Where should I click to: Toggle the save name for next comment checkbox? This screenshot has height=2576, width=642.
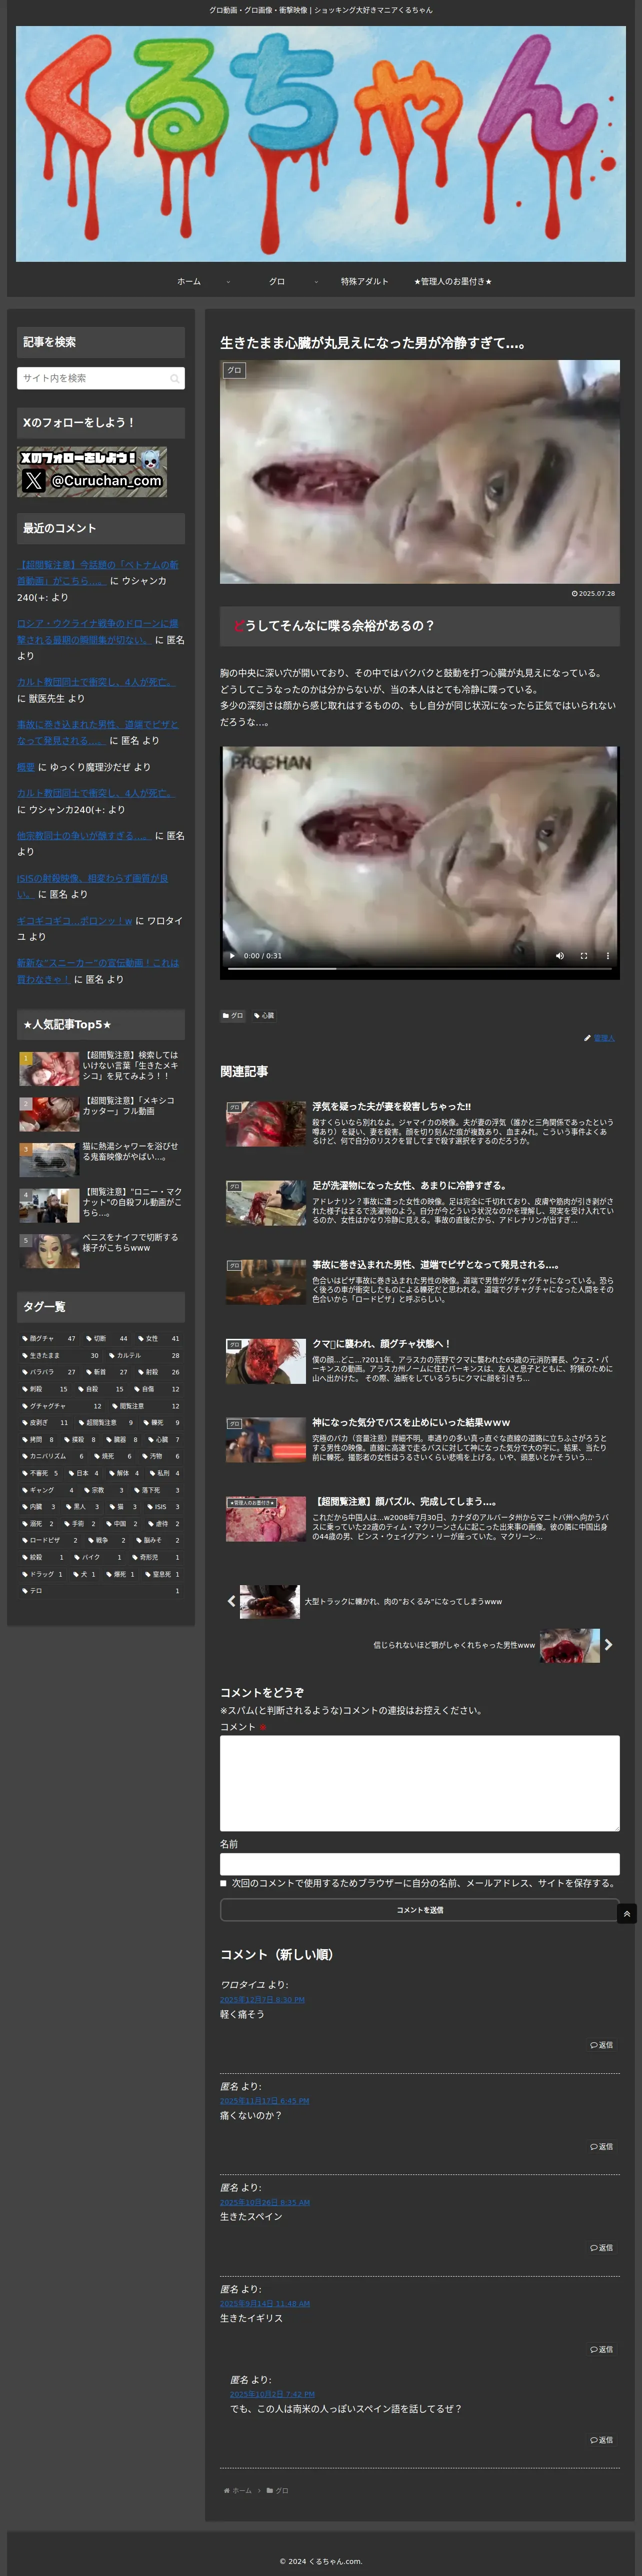click(x=223, y=1883)
